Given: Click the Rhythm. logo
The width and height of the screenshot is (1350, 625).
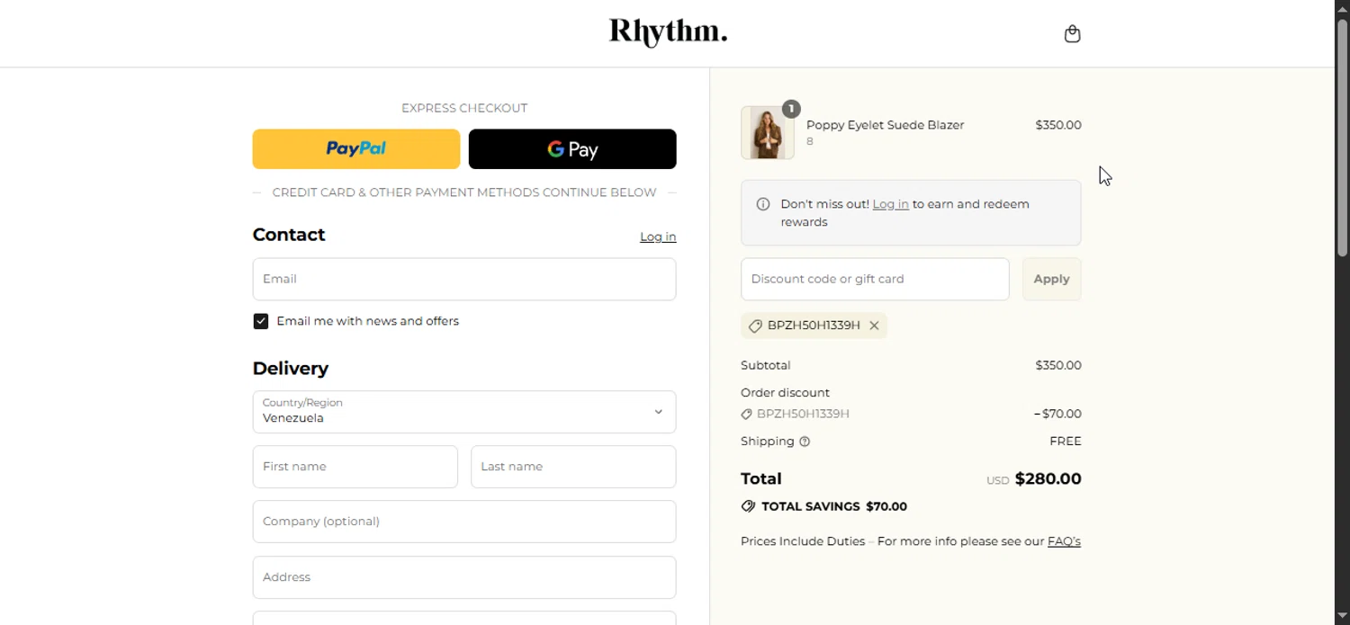Looking at the screenshot, I should point(668,32).
